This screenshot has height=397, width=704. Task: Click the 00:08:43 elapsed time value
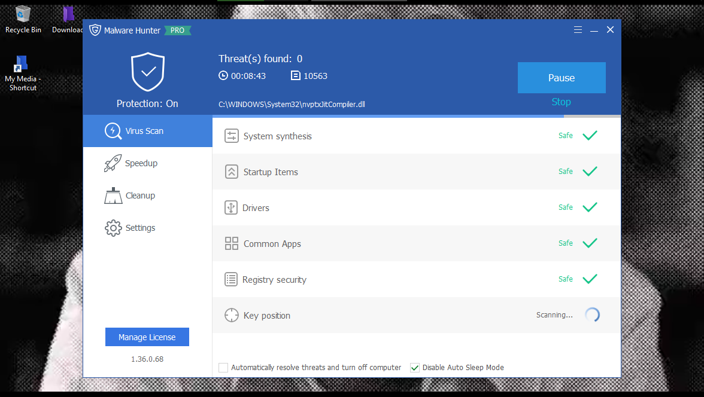(x=248, y=77)
